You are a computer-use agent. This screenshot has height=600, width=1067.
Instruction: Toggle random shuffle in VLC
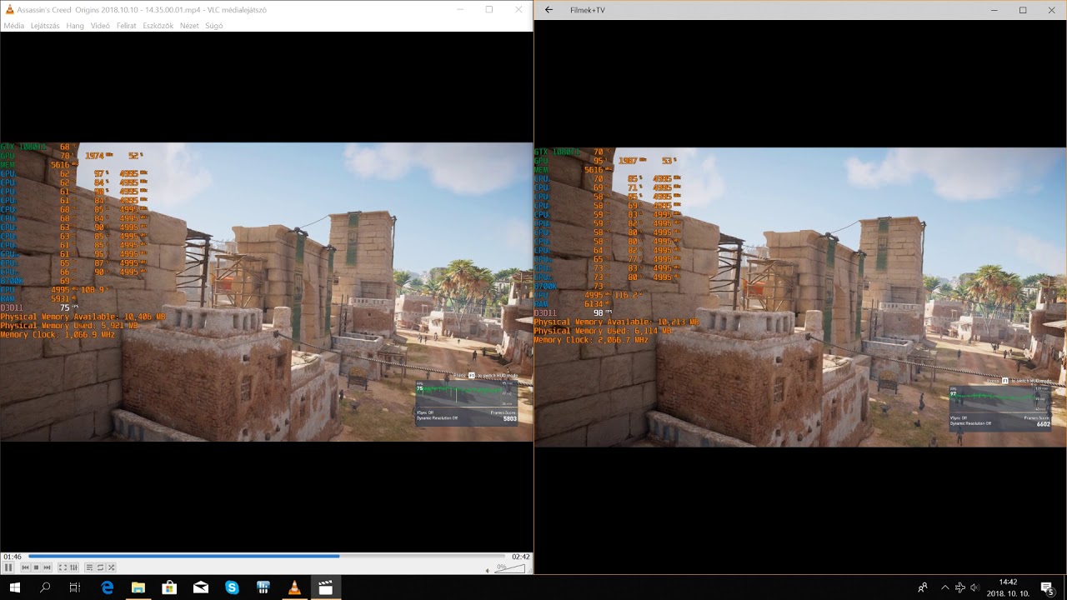(x=111, y=567)
